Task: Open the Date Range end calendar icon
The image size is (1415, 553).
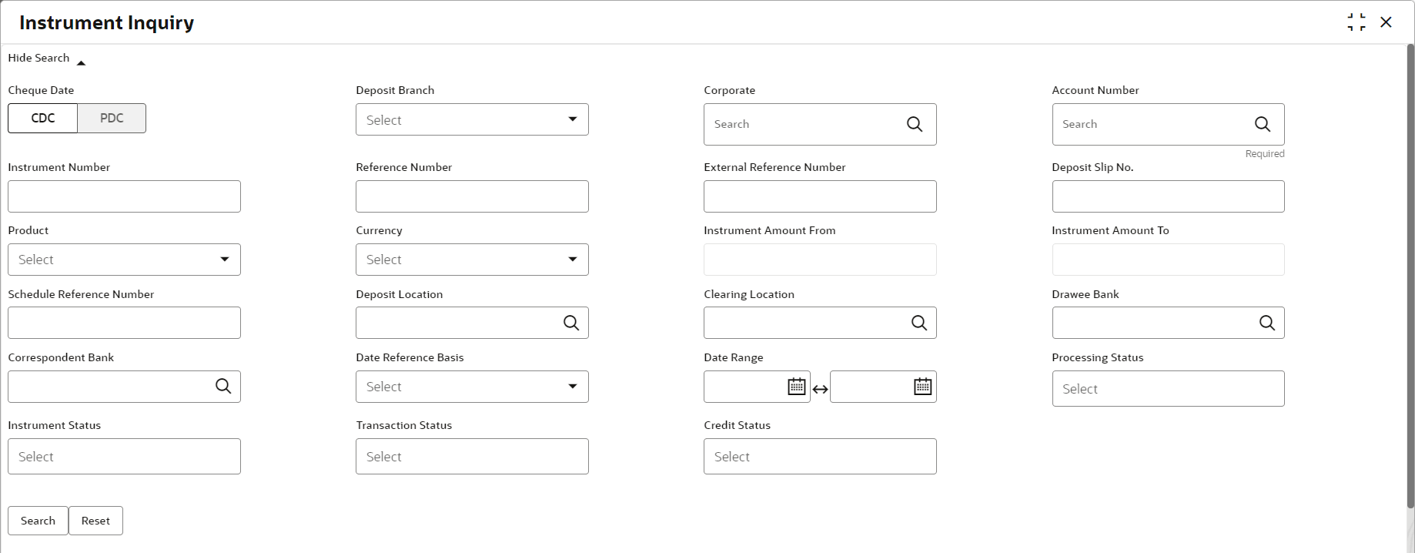Action: pos(922,387)
